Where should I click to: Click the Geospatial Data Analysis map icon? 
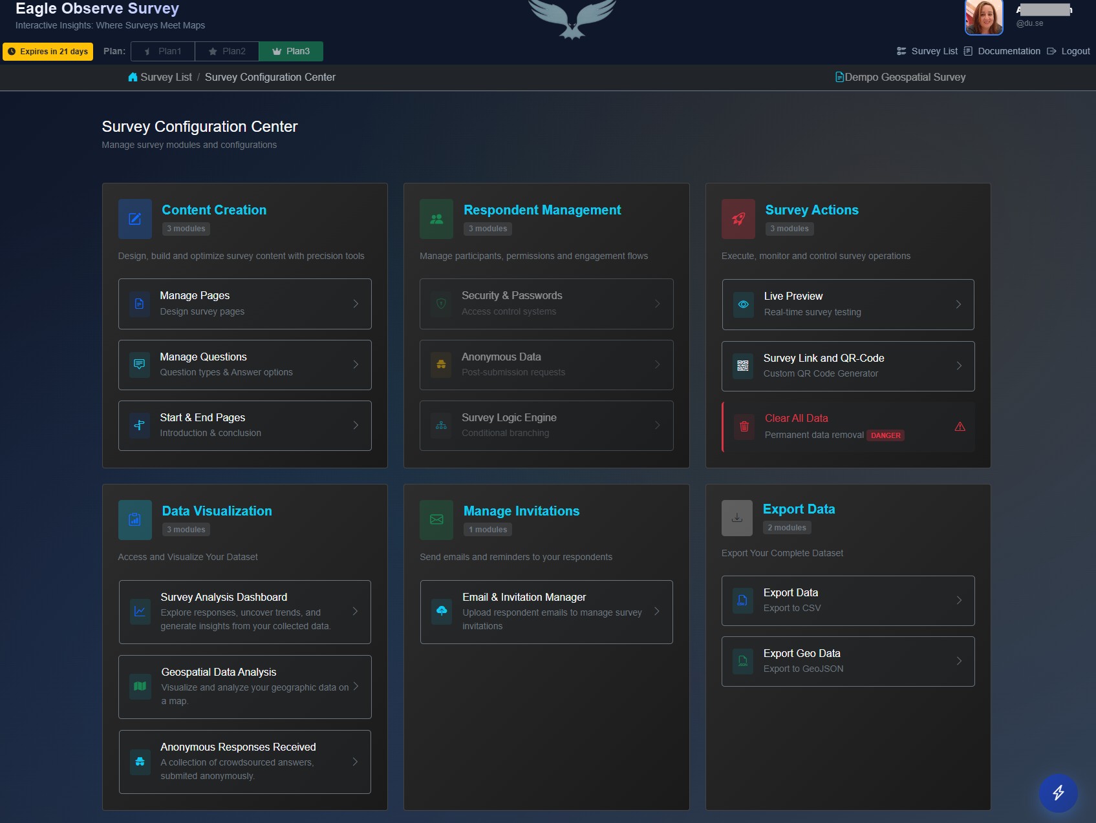pos(140,686)
